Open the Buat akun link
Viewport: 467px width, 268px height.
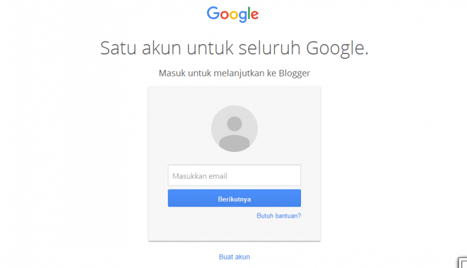coord(234,256)
